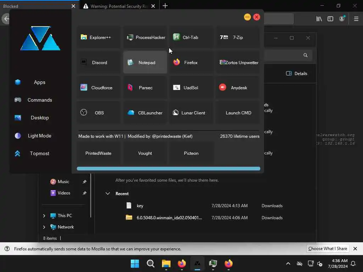Toggle Details pane in File Explorer

click(x=297, y=74)
